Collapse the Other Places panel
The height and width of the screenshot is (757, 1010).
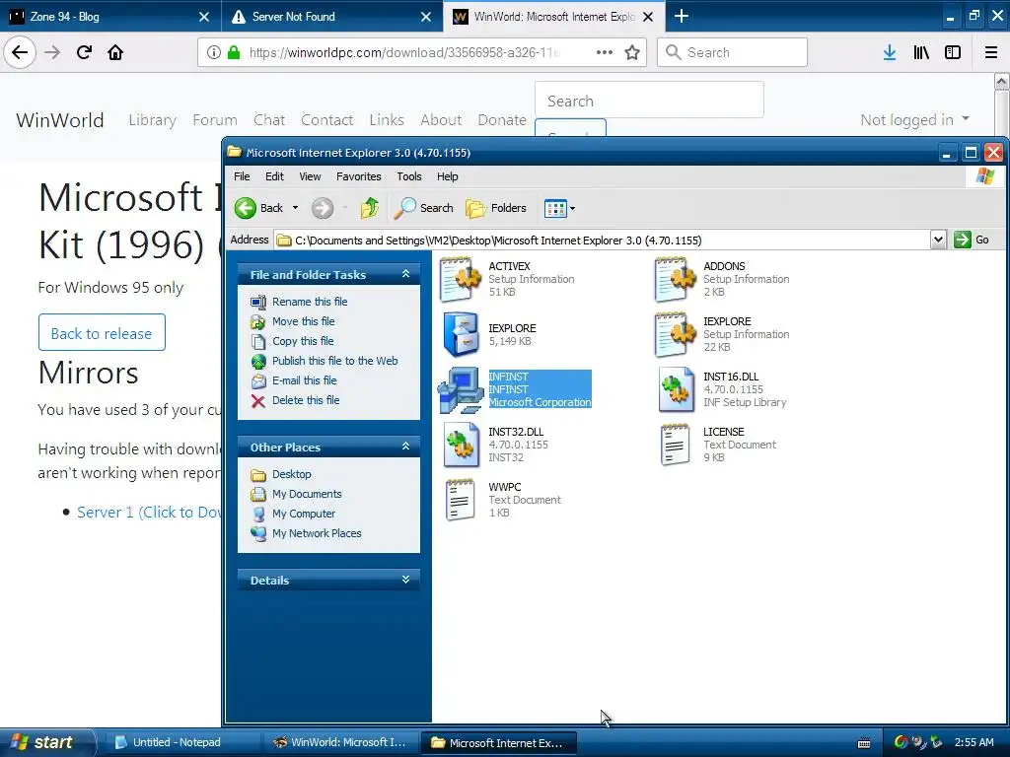click(405, 447)
